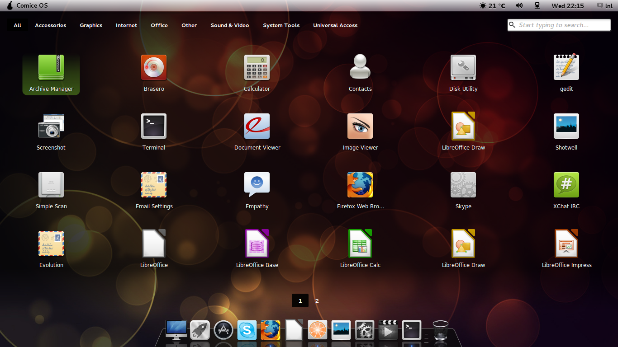This screenshot has height=347, width=618.
Task: Open Empathy instant messenger
Action: (x=257, y=185)
